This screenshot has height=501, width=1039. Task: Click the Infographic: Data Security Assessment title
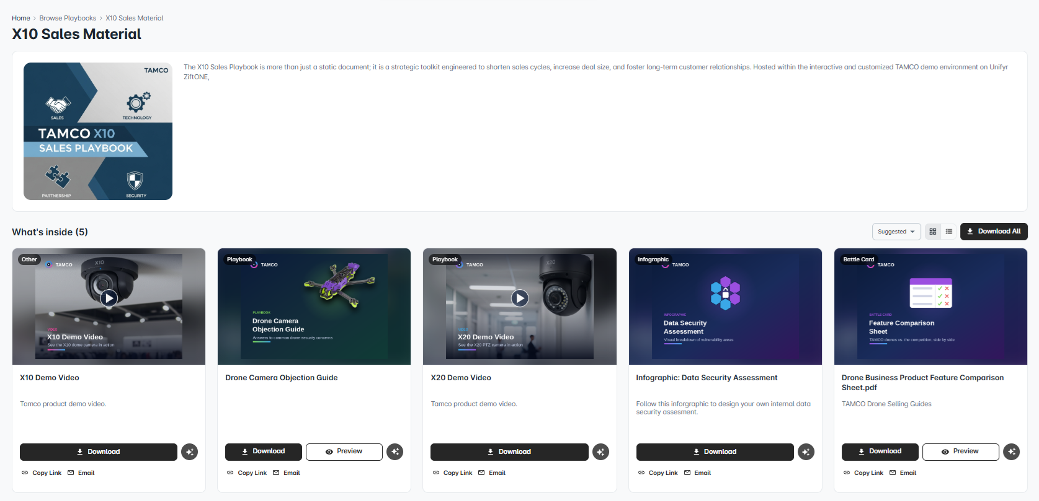[707, 378]
